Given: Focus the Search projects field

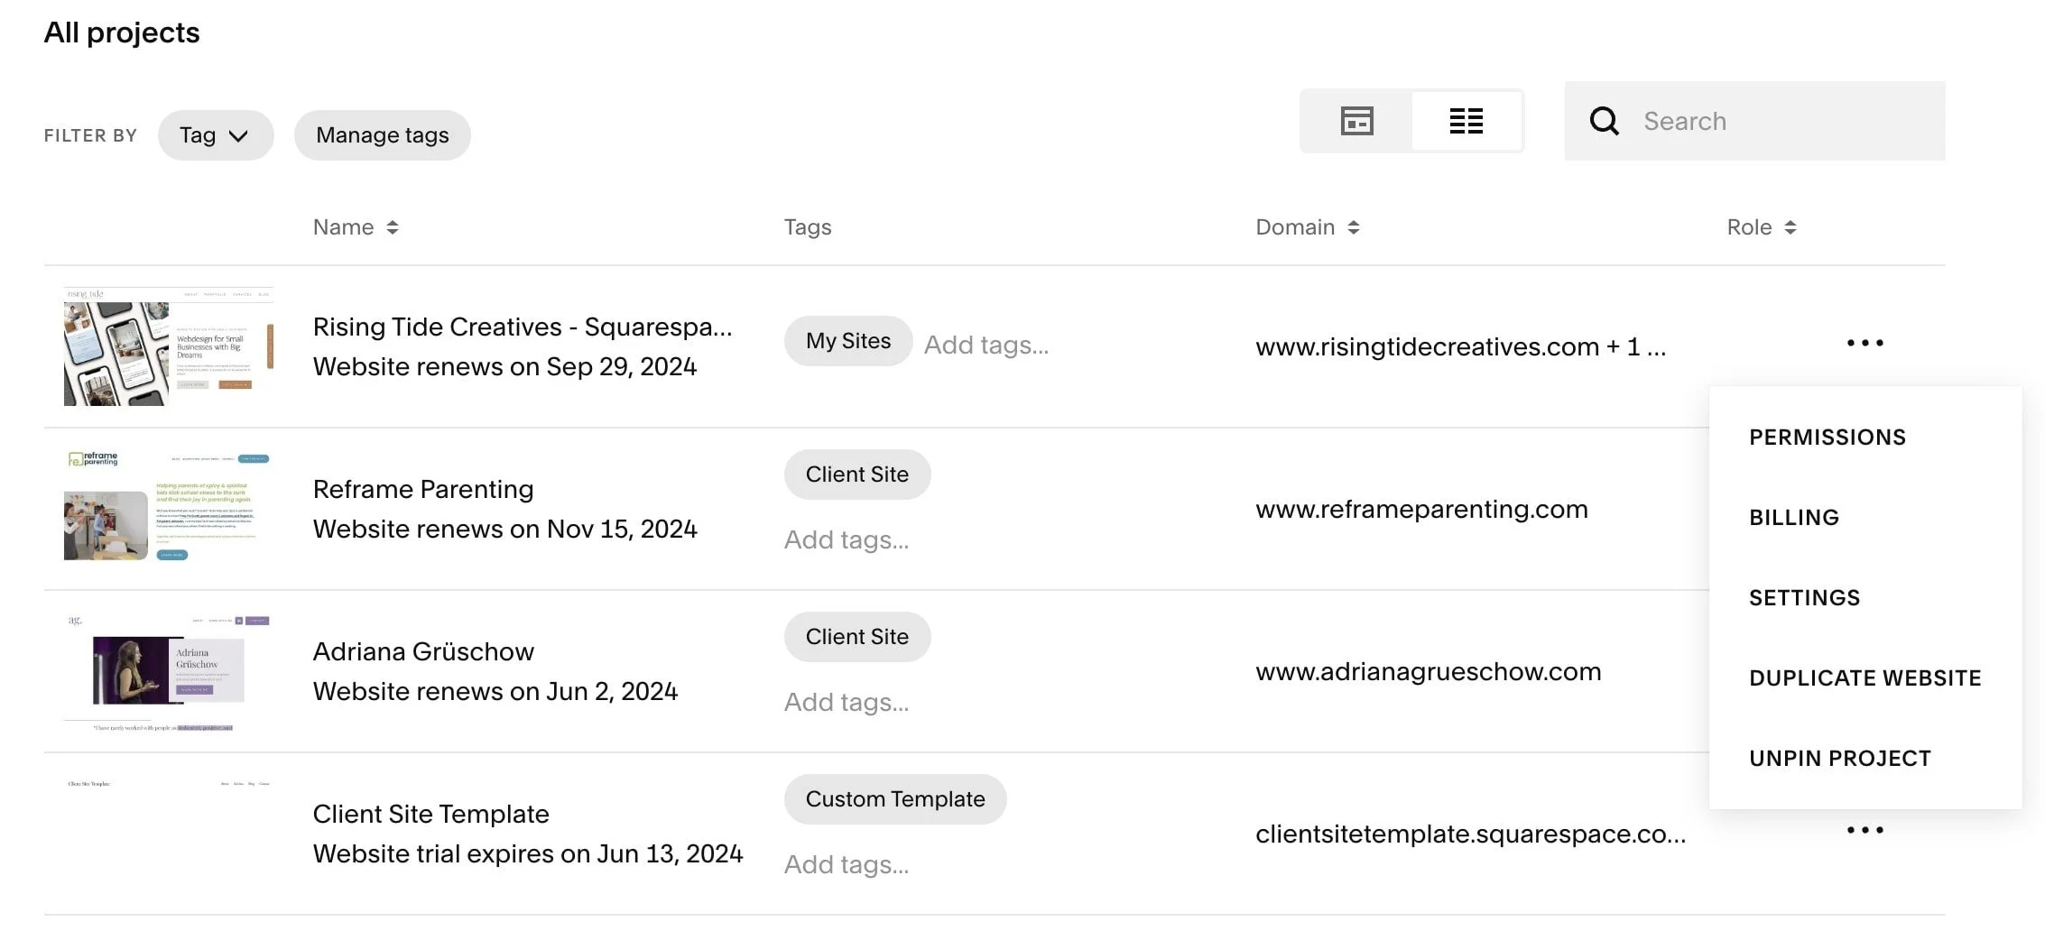Looking at the screenshot, I should [1754, 121].
